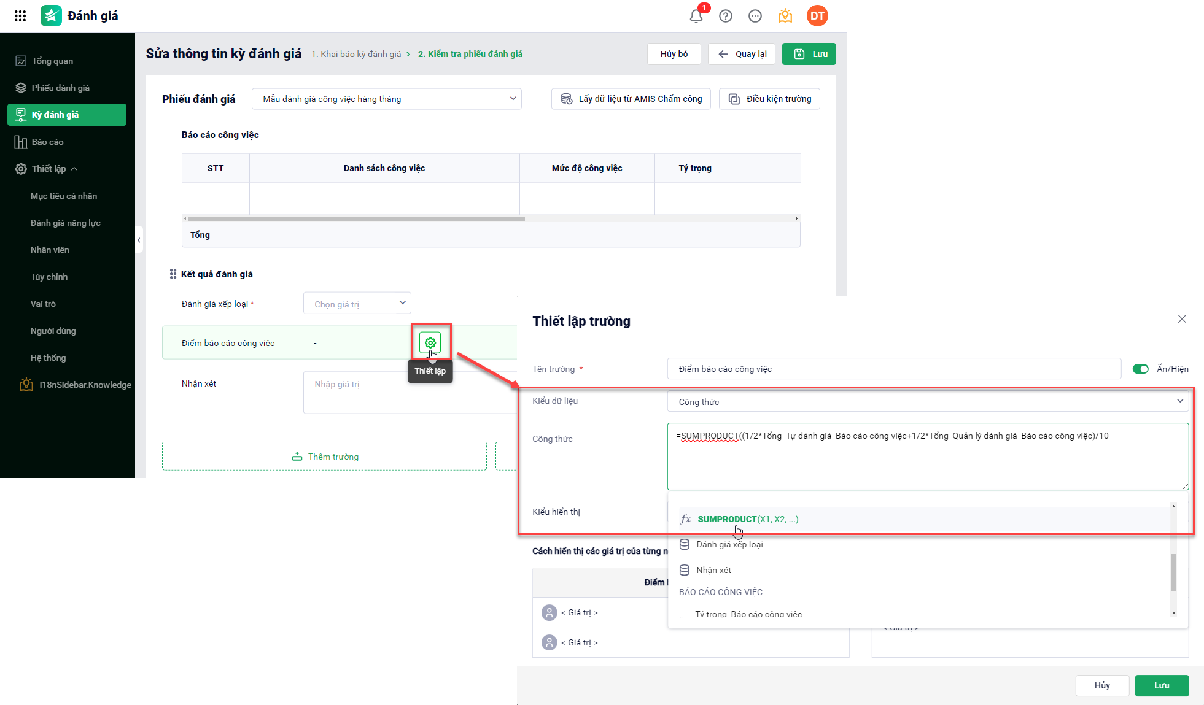Viewport: 1204px width, 705px height.
Task: Click save disk icon in Lưu button
Action: click(x=799, y=54)
